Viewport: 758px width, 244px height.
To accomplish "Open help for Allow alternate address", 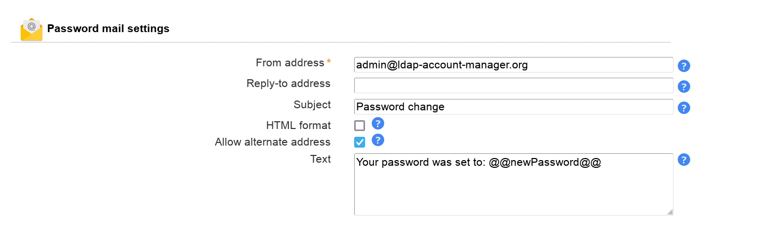I will [378, 140].
